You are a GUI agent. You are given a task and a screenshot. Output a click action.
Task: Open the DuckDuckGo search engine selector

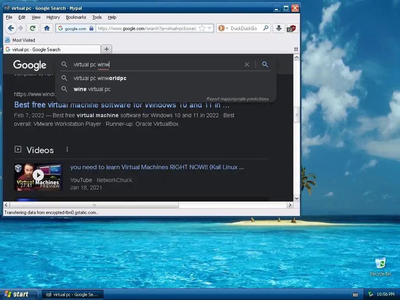(x=223, y=28)
